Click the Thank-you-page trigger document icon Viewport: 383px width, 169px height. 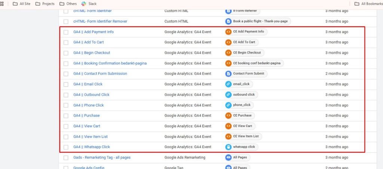(x=228, y=22)
